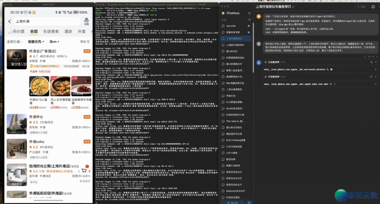Copy the 已深度思考 block above ask_agent_start_new_task

coord(371,77)
